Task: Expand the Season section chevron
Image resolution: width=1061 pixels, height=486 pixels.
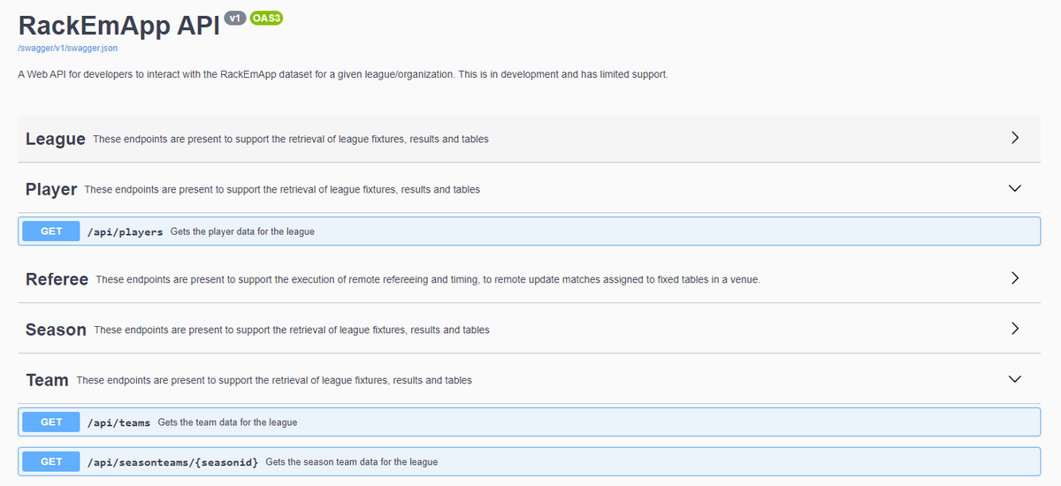Action: click(x=1015, y=328)
